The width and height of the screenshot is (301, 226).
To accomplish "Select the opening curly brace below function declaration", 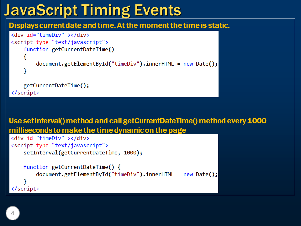I will [x=25, y=56].
